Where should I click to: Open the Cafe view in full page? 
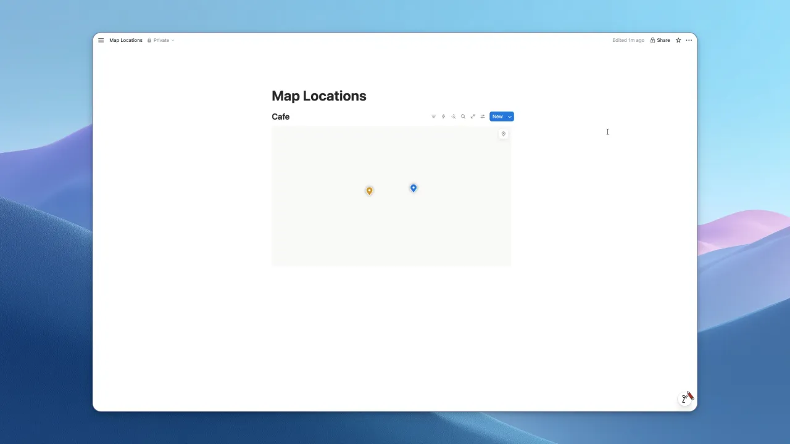(x=473, y=117)
